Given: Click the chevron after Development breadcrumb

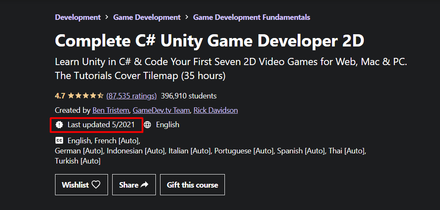Looking at the screenshot, I should (x=107, y=17).
